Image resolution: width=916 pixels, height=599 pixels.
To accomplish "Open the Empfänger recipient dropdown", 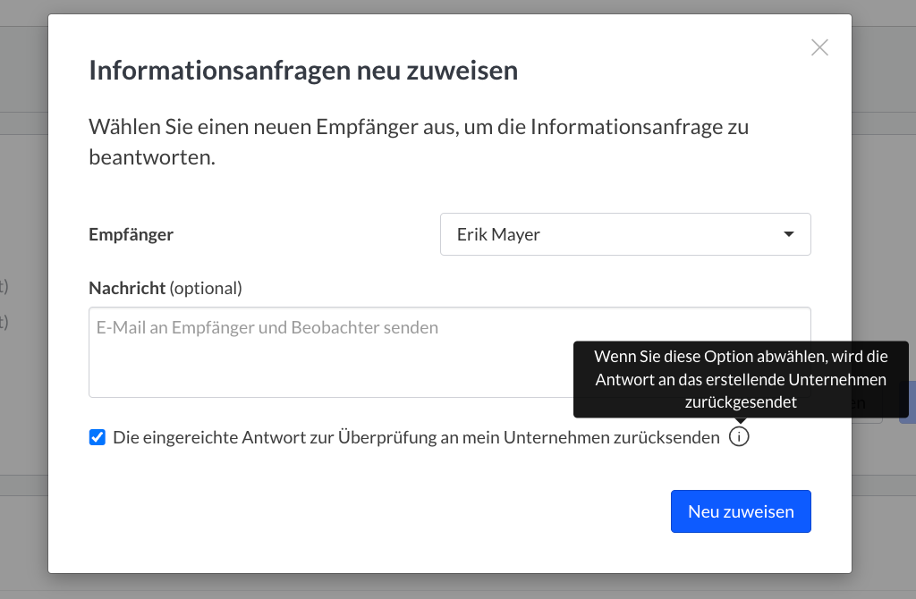I will tap(625, 233).
